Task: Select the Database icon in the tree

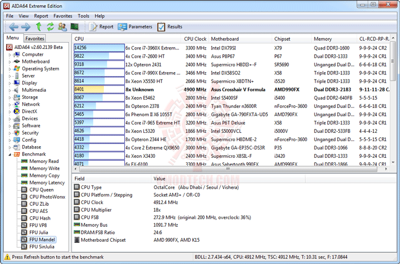Action: pyautogui.click(x=17, y=147)
